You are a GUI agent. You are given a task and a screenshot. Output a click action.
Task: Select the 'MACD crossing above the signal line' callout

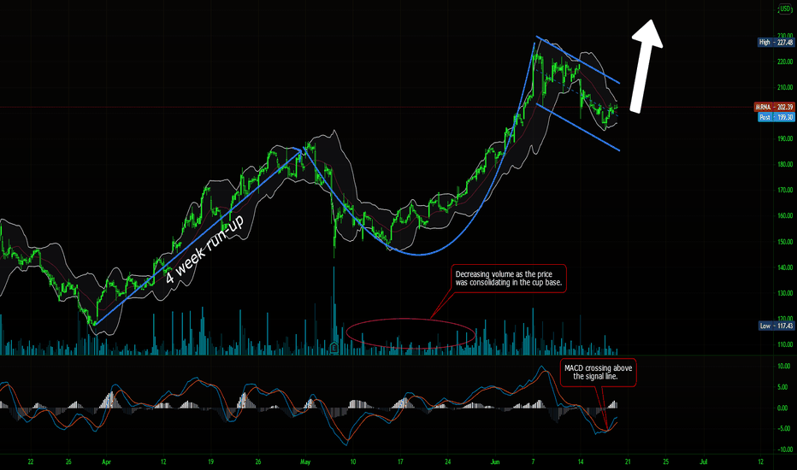pos(599,373)
